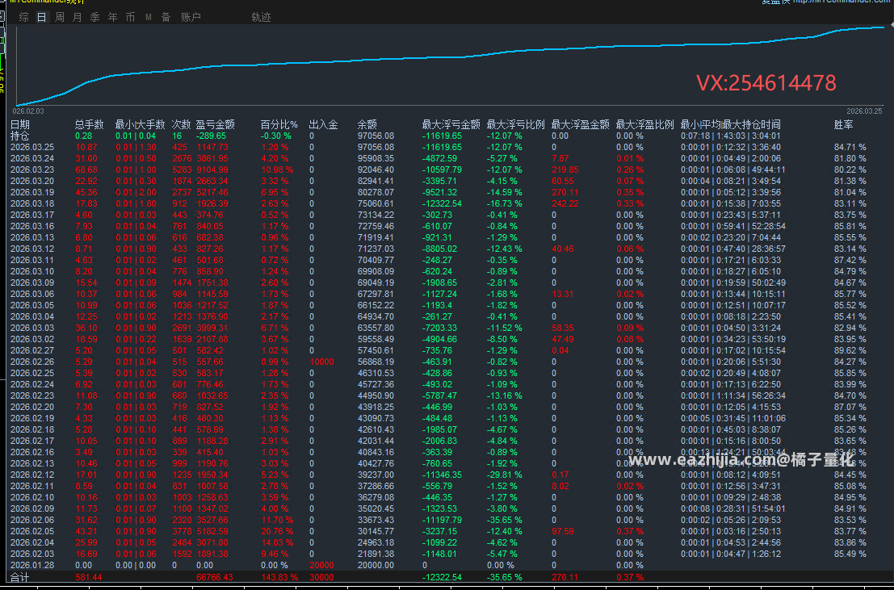The image size is (894, 590).
Task: Open the 月 monthly tab
Action: [x=77, y=17]
